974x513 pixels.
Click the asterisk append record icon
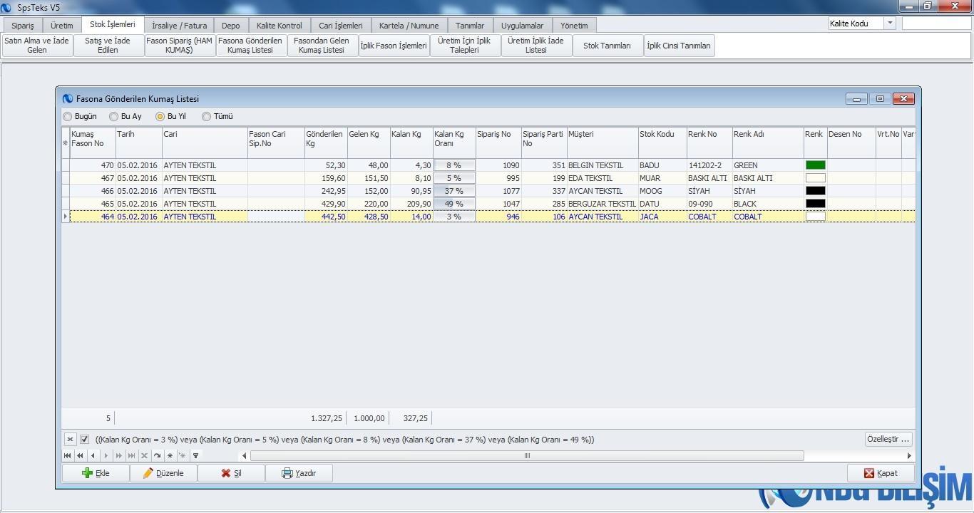tap(170, 455)
